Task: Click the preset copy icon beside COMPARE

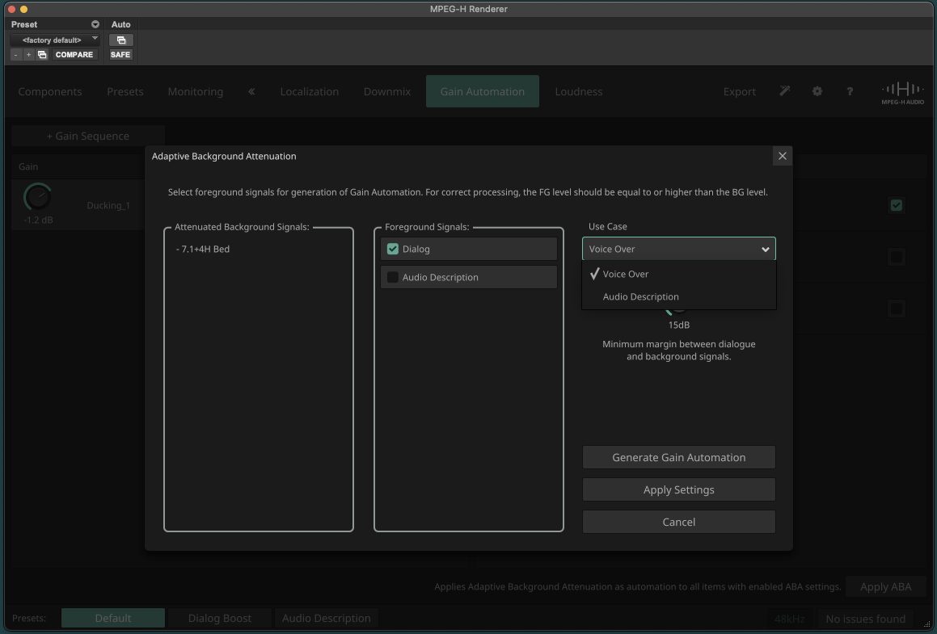Action: 42,54
